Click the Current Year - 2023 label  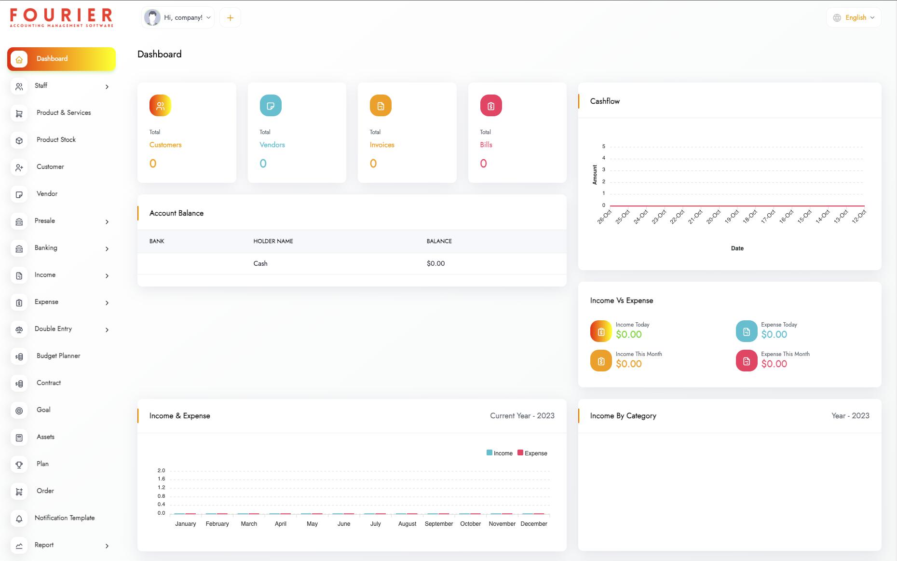pyautogui.click(x=522, y=416)
